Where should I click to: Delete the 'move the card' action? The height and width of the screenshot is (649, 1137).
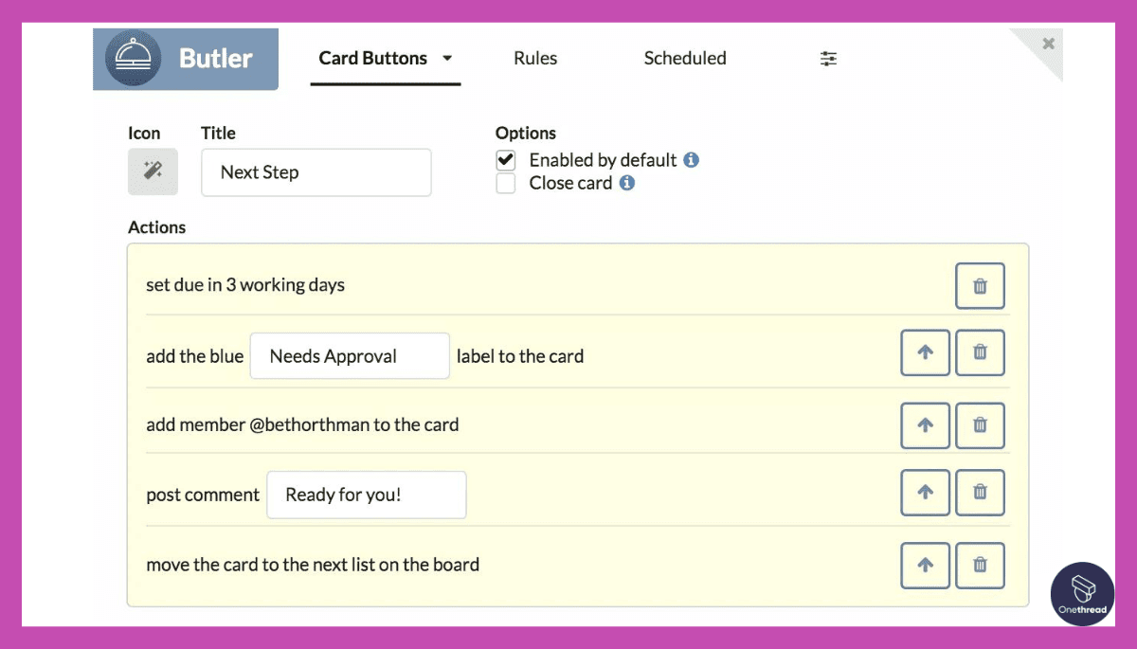[x=980, y=566]
